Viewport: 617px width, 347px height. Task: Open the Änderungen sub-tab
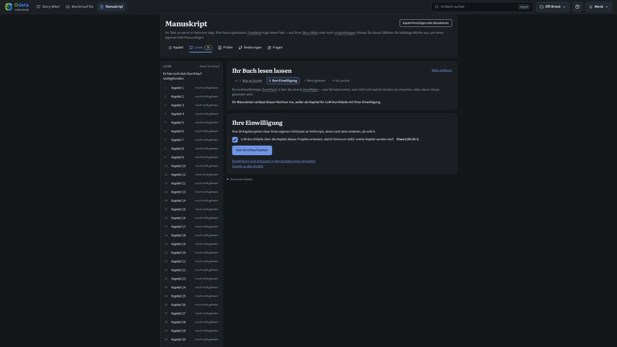coord(250,48)
